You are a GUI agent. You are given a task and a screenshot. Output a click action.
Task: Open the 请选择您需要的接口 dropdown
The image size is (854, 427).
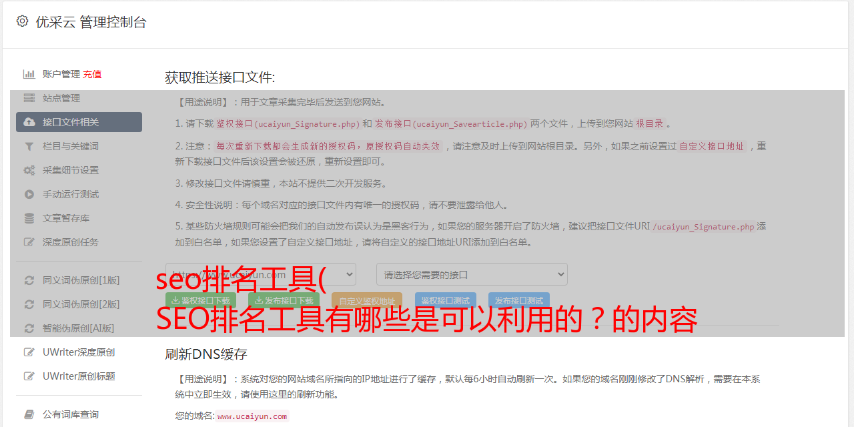[472, 274]
